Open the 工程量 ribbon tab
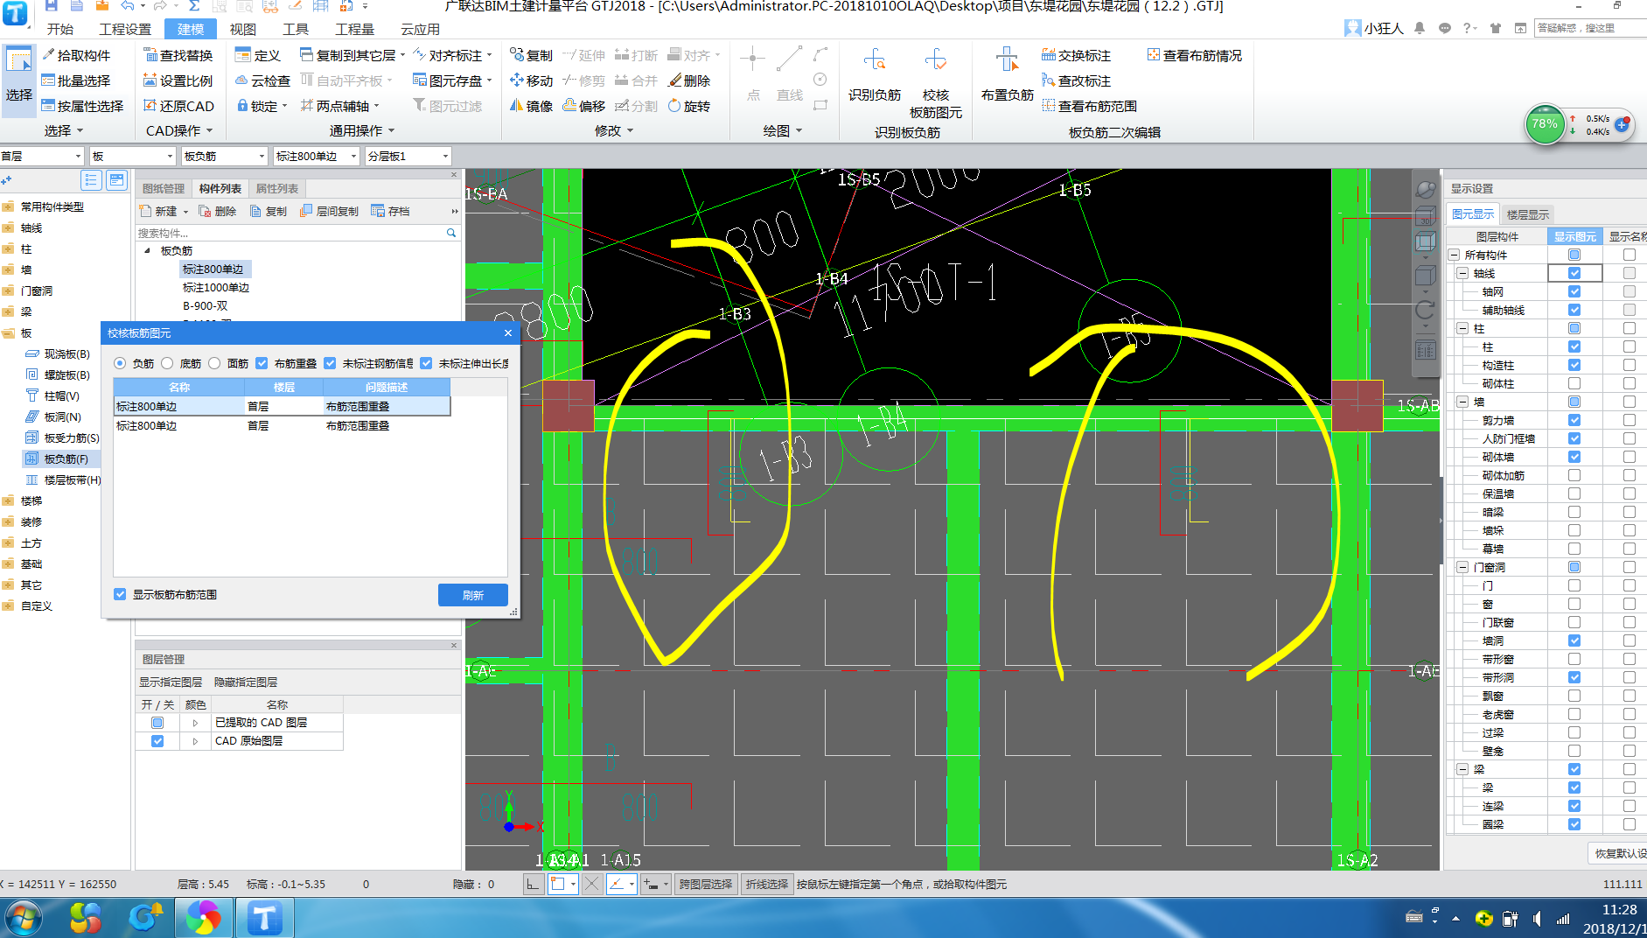 click(355, 29)
